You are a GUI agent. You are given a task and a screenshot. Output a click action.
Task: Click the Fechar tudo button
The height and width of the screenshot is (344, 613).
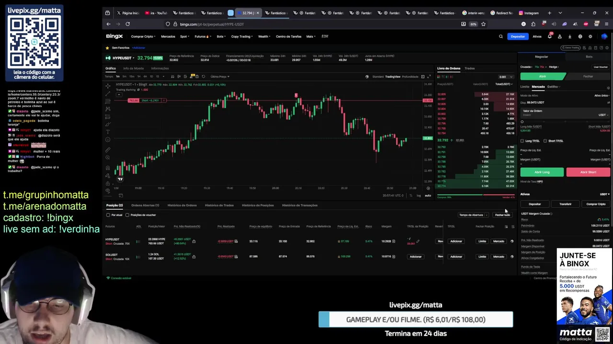[502, 215]
